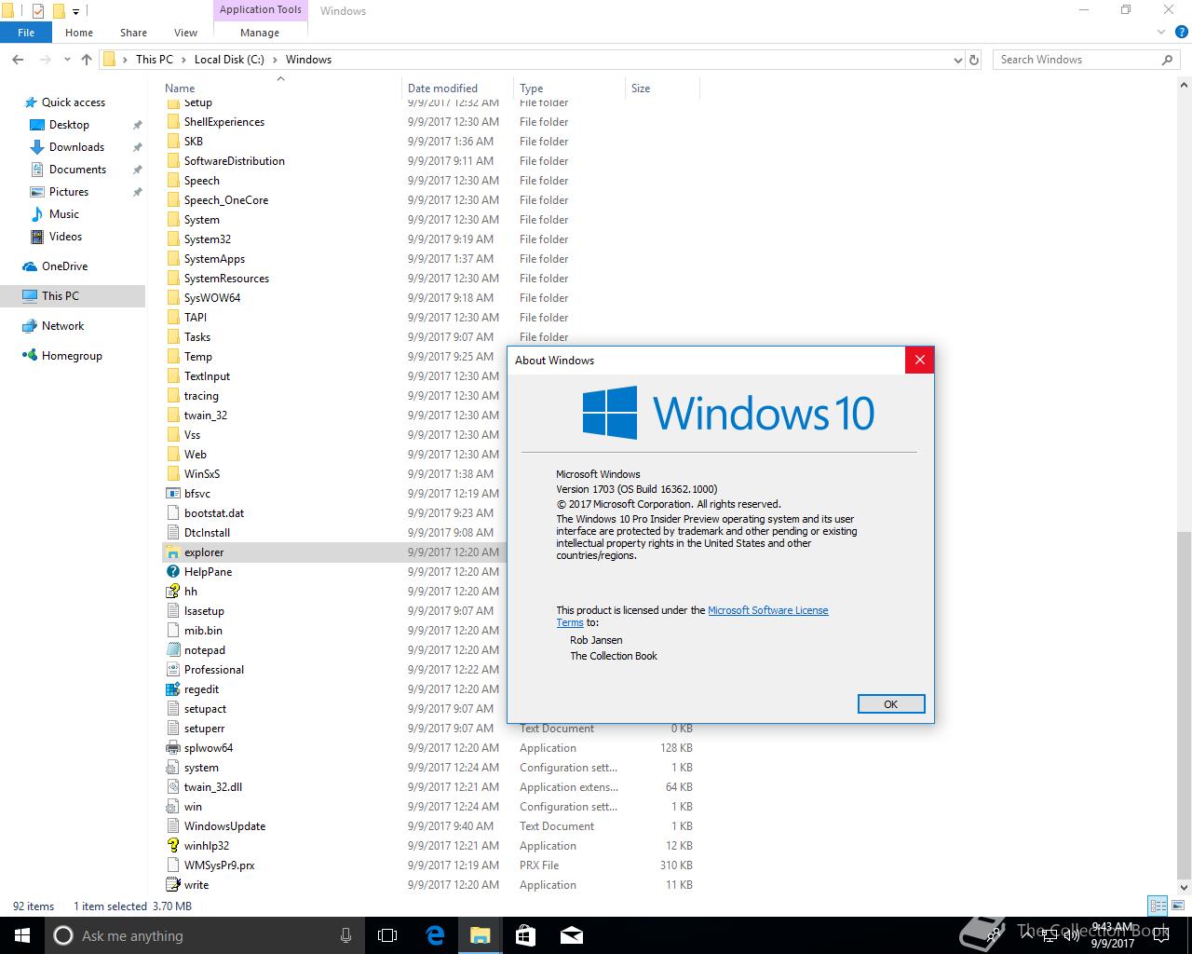
Task: Expand the address bar history dropdown
Action: (x=958, y=60)
